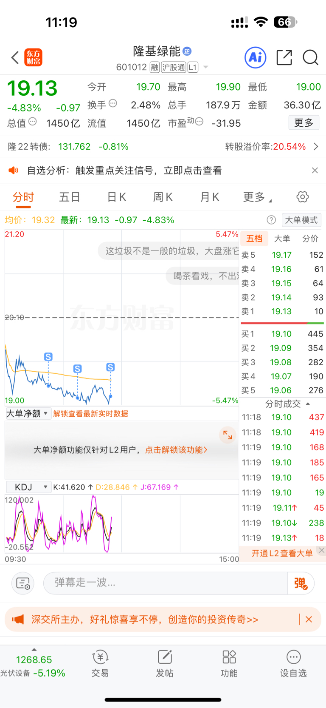Tap the last S sell marker on chart
This screenshot has width=326, height=708.
110,367
